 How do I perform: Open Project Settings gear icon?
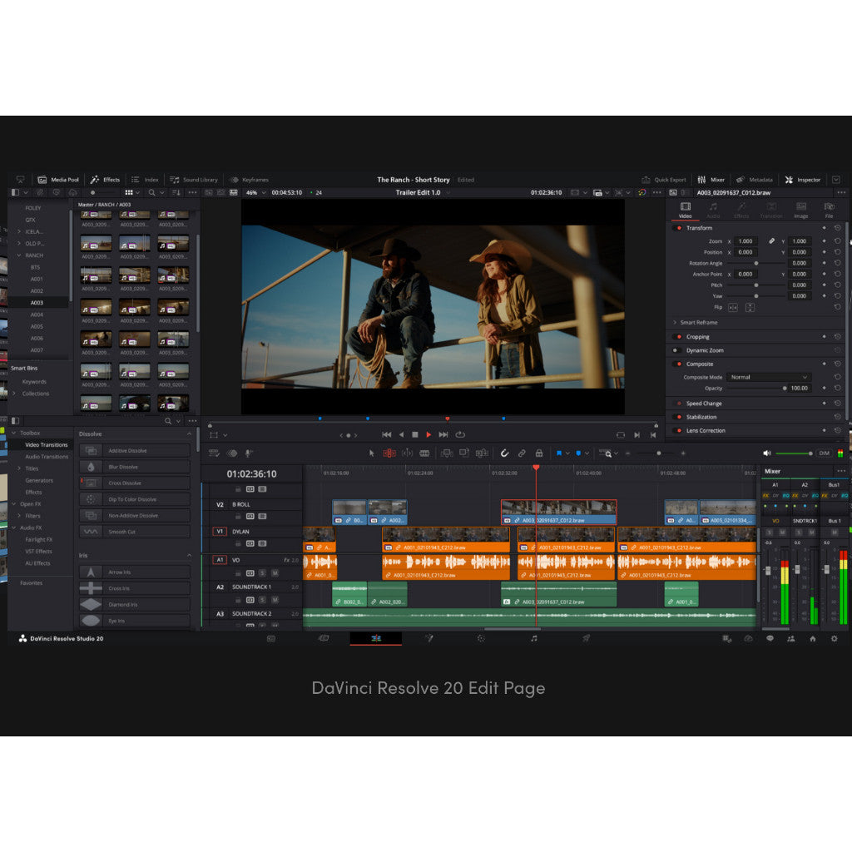(834, 638)
